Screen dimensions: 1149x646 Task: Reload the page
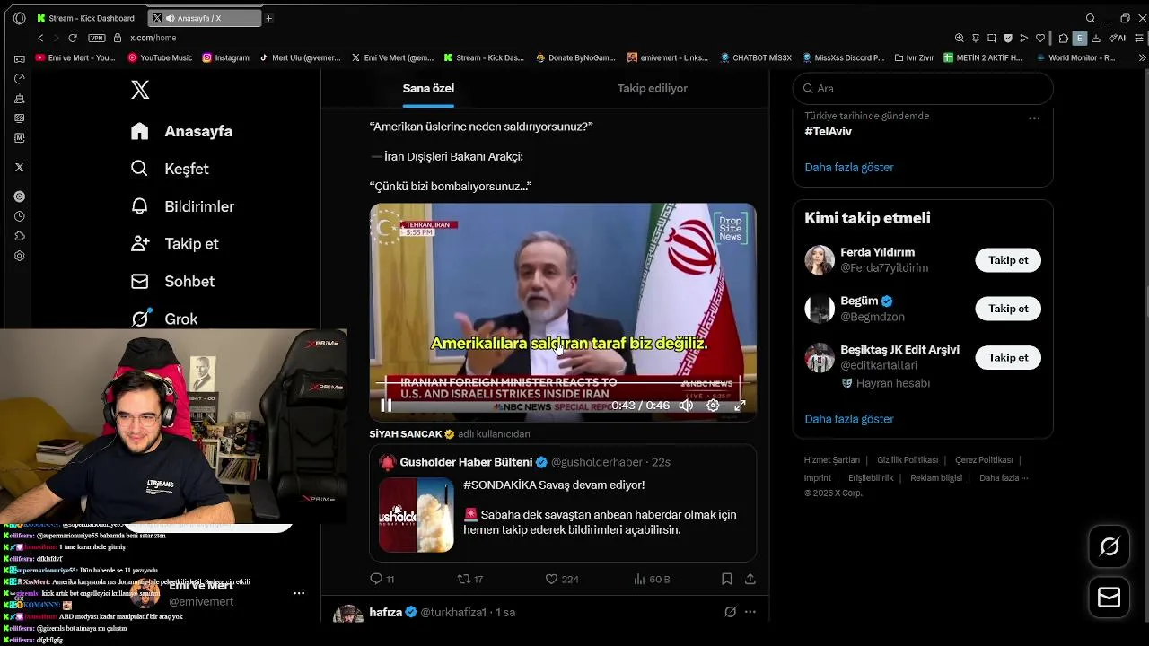coord(73,38)
